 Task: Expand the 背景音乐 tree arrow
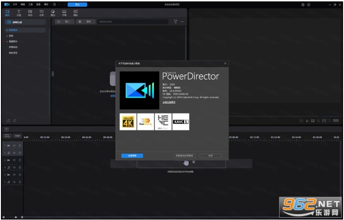[7, 41]
